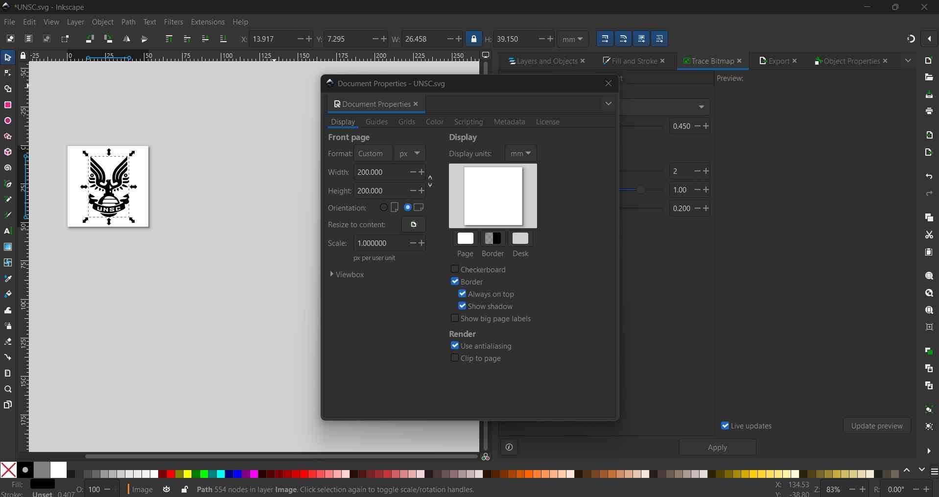Select the Ellipse tool

tap(8, 121)
